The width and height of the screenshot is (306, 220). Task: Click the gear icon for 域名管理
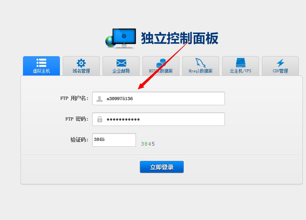pyautogui.click(x=81, y=63)
